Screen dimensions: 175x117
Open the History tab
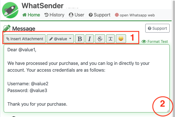tap(54, 15)
